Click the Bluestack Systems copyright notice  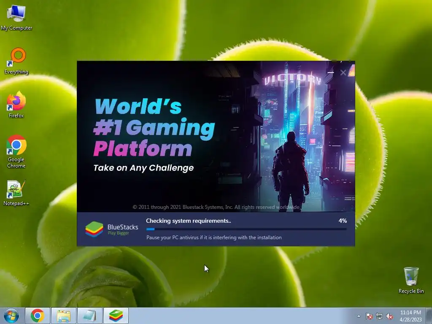tap(216, 207)
